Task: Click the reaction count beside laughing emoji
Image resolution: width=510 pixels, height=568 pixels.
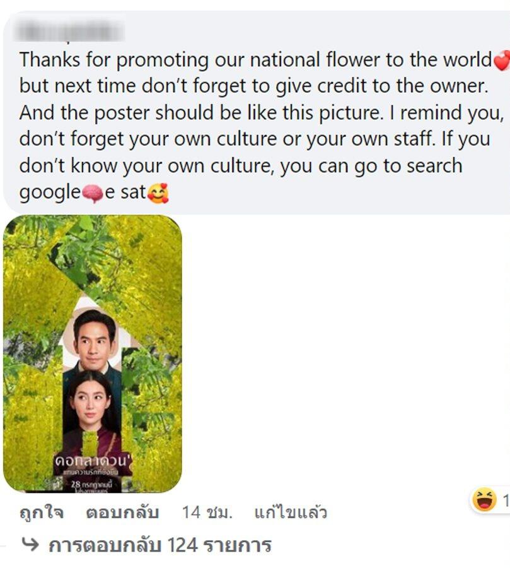Action: click(x=505, y=501)
